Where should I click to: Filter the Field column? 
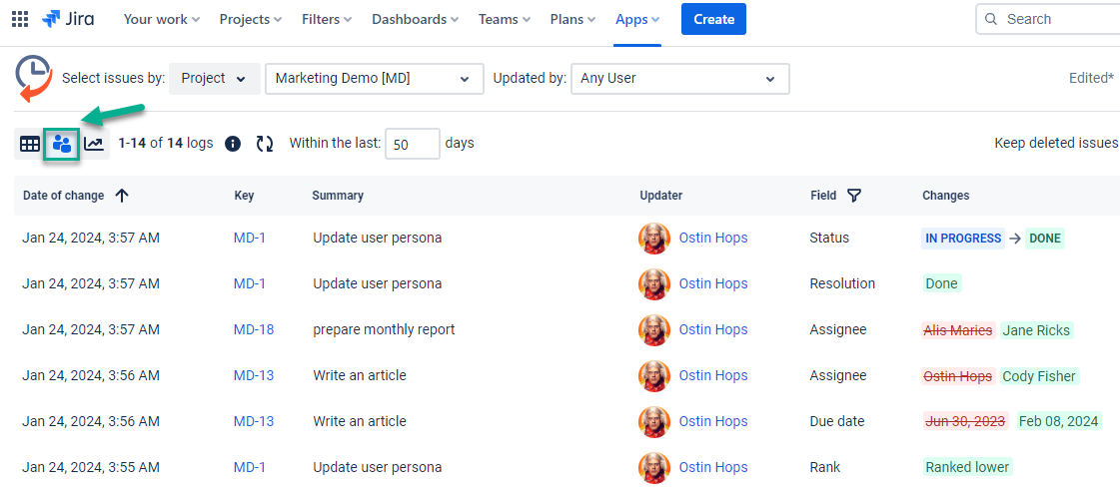pos(854,196)
